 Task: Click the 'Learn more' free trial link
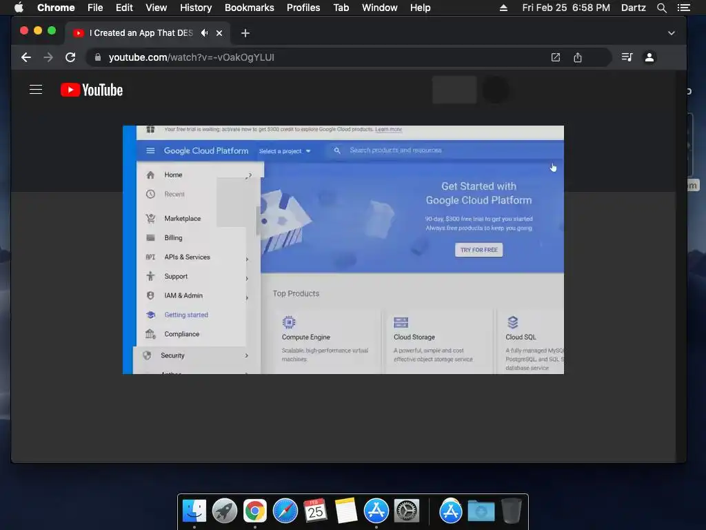click(389, 129)
